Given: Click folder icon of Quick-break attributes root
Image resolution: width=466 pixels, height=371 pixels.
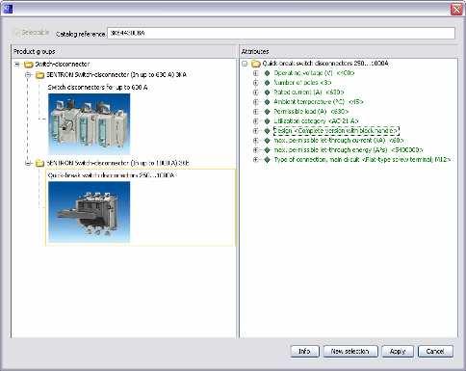Looking at the screenshot, I should click(256, 64).
